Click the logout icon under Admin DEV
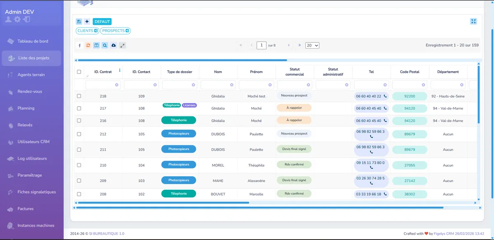494x240 pixels. [x=26, y=19]
